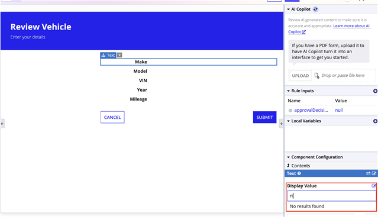Add a new rule input with plus icon
This screenshot has height=217, width=378.
375,91
